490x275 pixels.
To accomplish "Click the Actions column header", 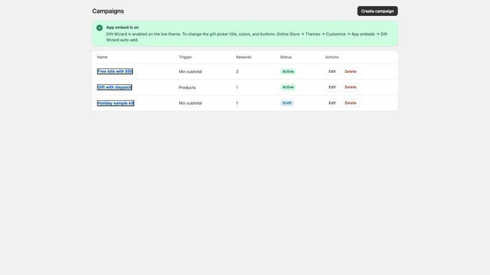I will [x=332, y=57].
